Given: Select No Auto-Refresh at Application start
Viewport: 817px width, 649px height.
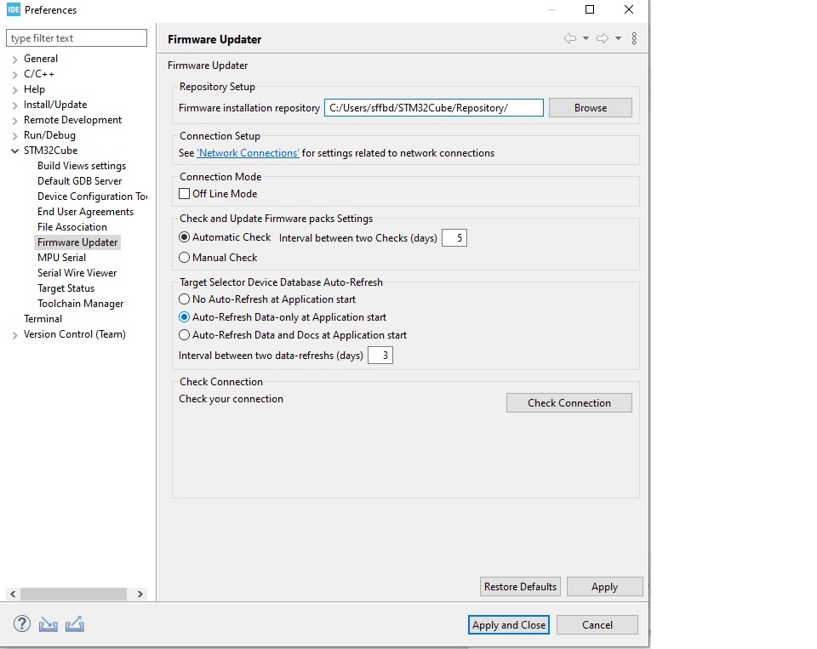Looking at the screenshot, I should tap(185, 299).
